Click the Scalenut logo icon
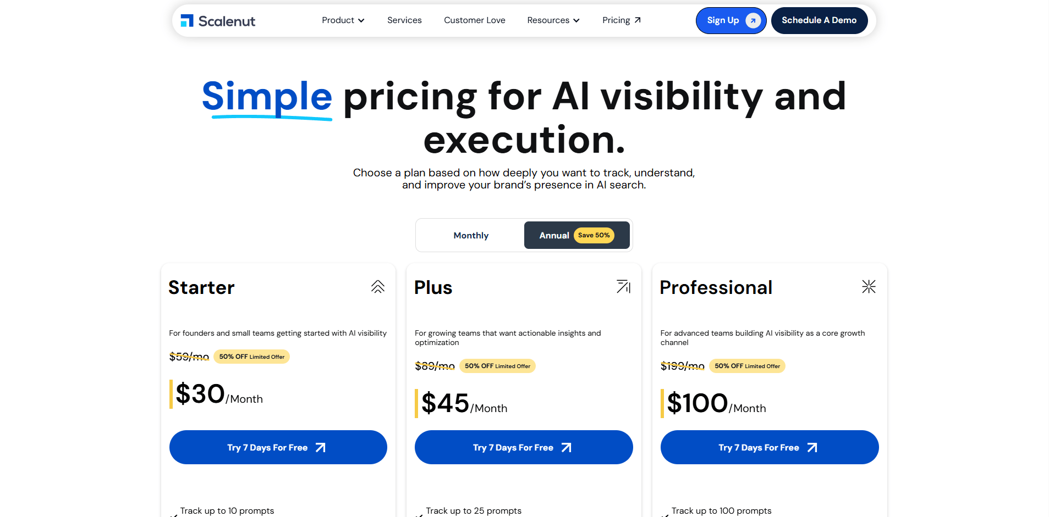This screenshot has width=1049, height=517. [187, 21]
